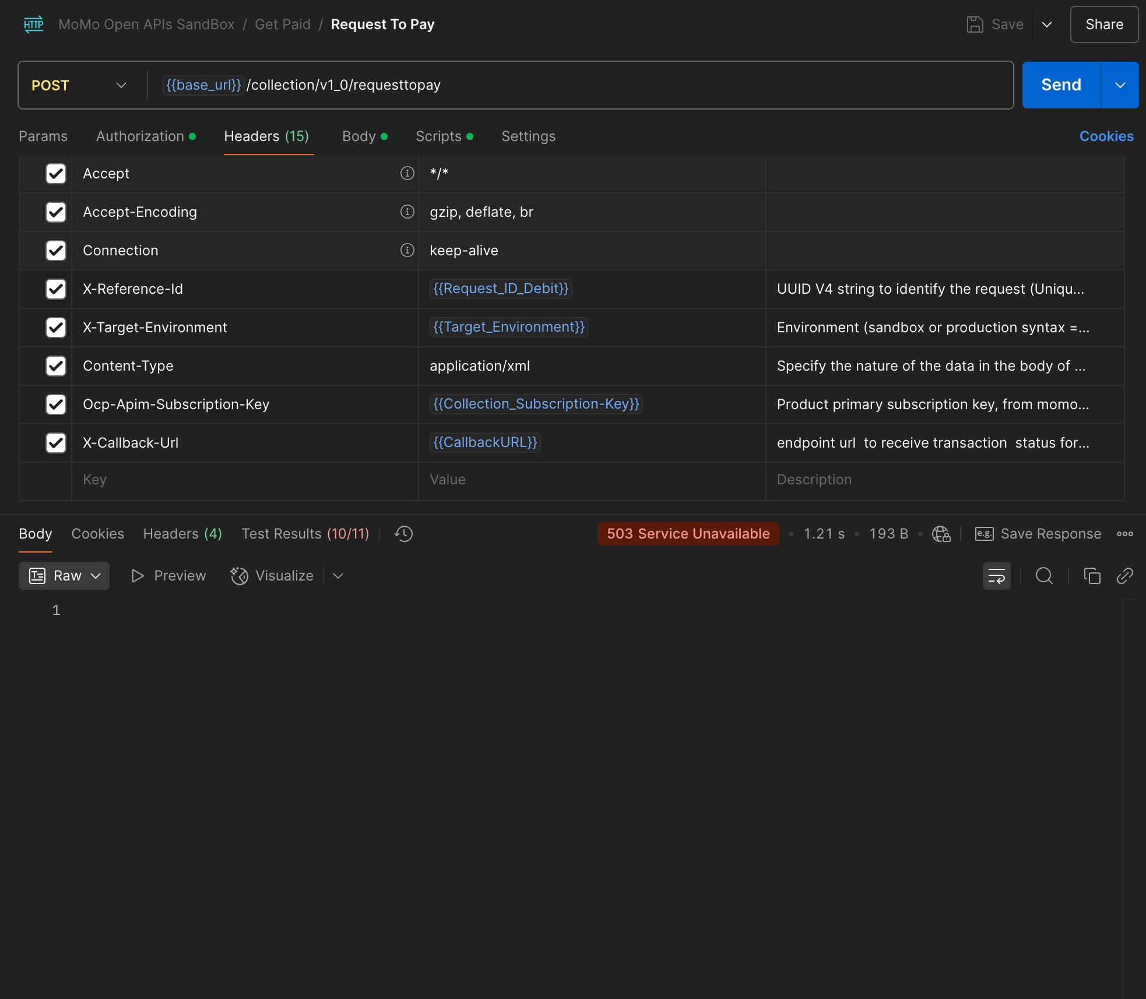
Task: Toggle the Ocp-Apim-Subscription-Key checkbox
Action: tap(56, 404)
